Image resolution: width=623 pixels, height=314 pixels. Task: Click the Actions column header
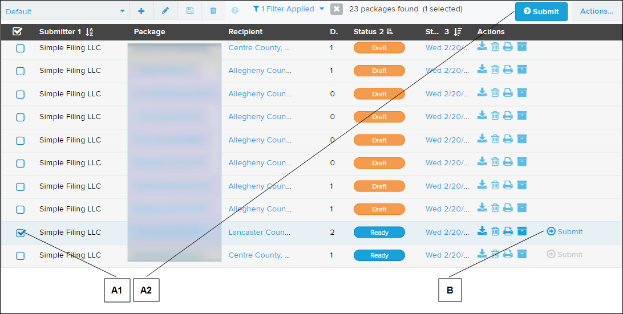(x=491, y=32)
